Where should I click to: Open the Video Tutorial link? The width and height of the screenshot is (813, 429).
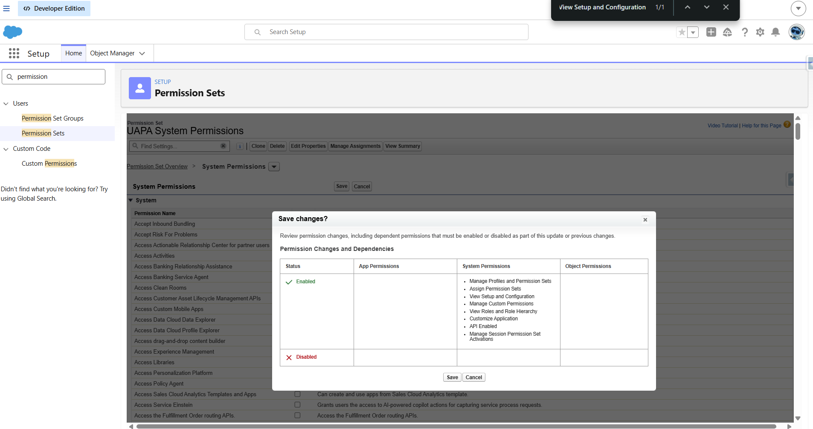(723, 126)
